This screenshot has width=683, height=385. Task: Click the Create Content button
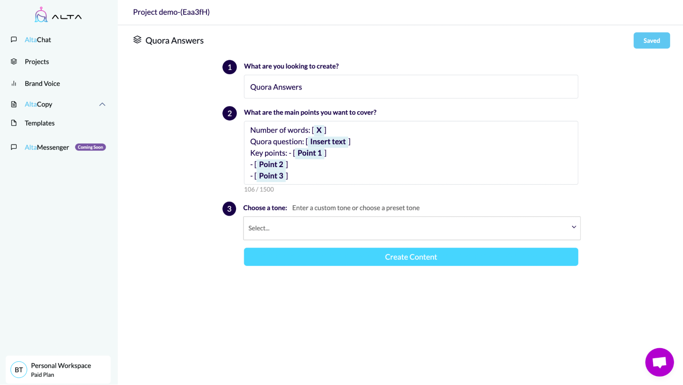(x=411, y=257)
